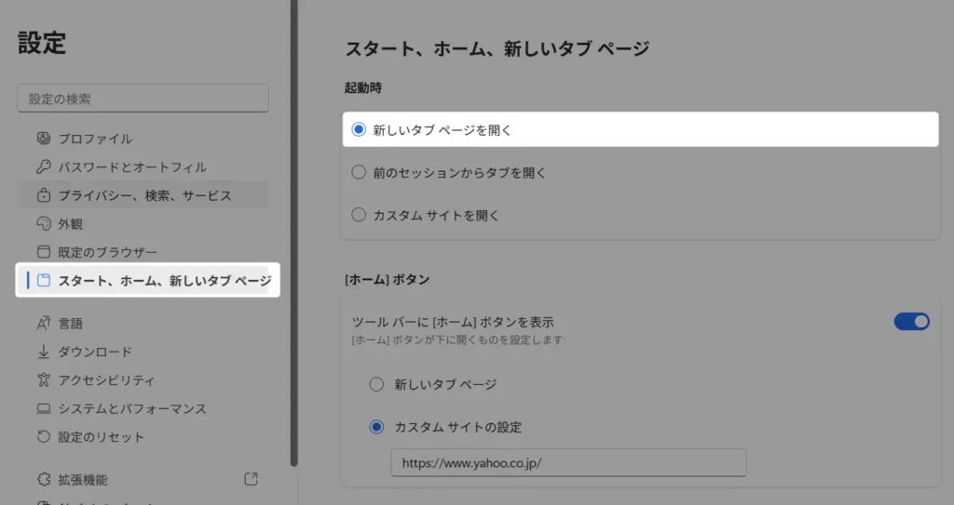
Task: Open 設定のリセット in the sidebar
Action: pyautogui.click(x=101, y=437)
